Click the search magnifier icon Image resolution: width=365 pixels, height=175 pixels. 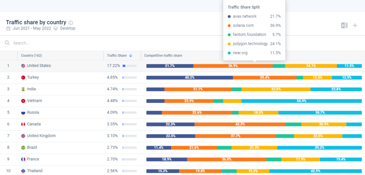[8, 43]
